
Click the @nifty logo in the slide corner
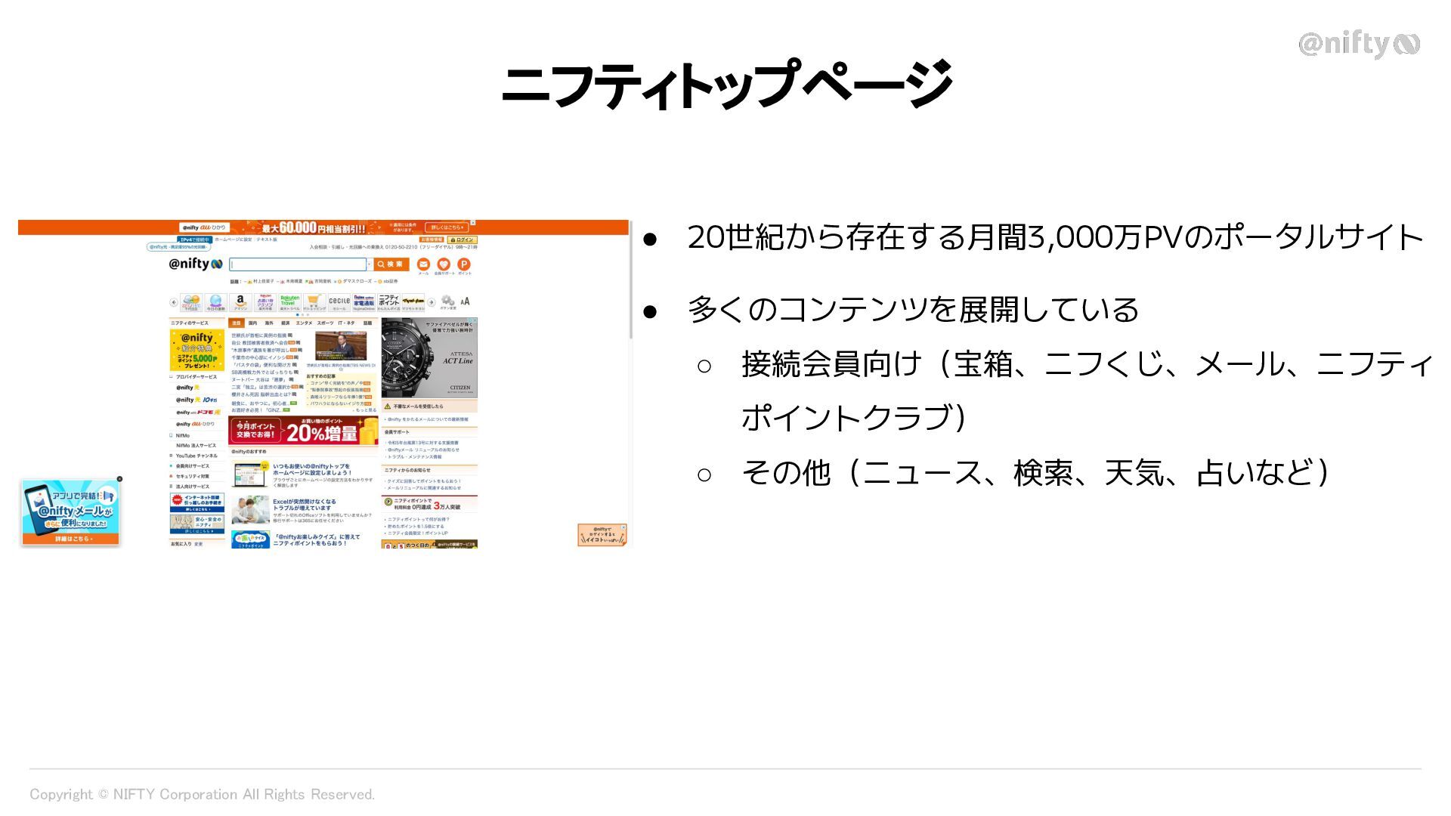coord(1359,44)
